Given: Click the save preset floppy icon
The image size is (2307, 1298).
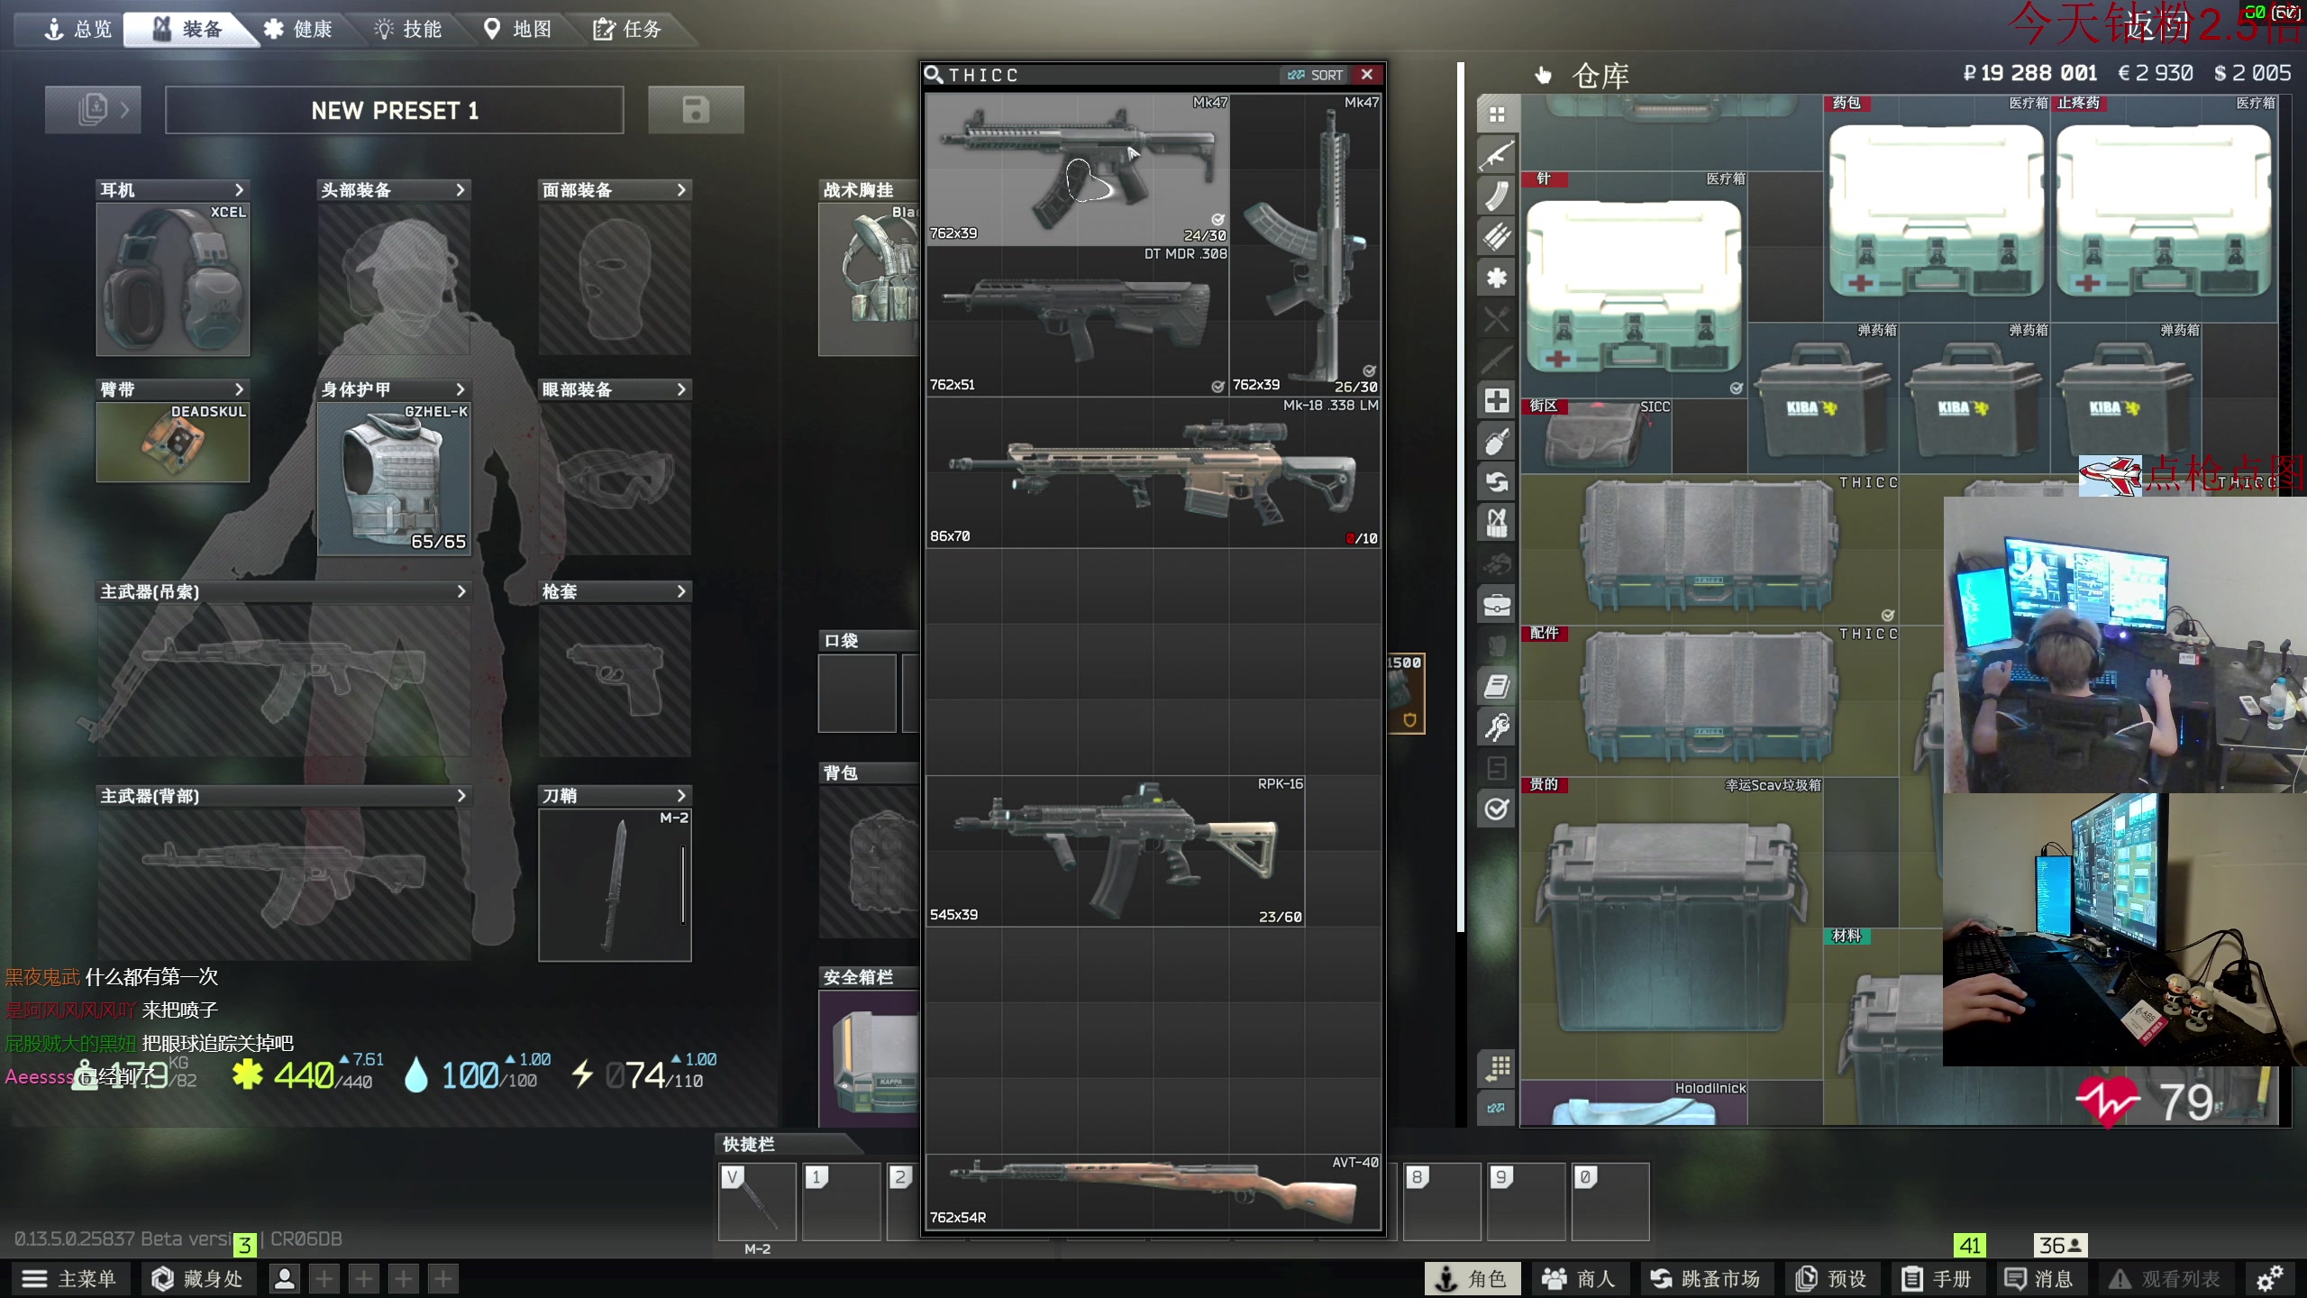Looking at the screenshot, I should (696, 110).
